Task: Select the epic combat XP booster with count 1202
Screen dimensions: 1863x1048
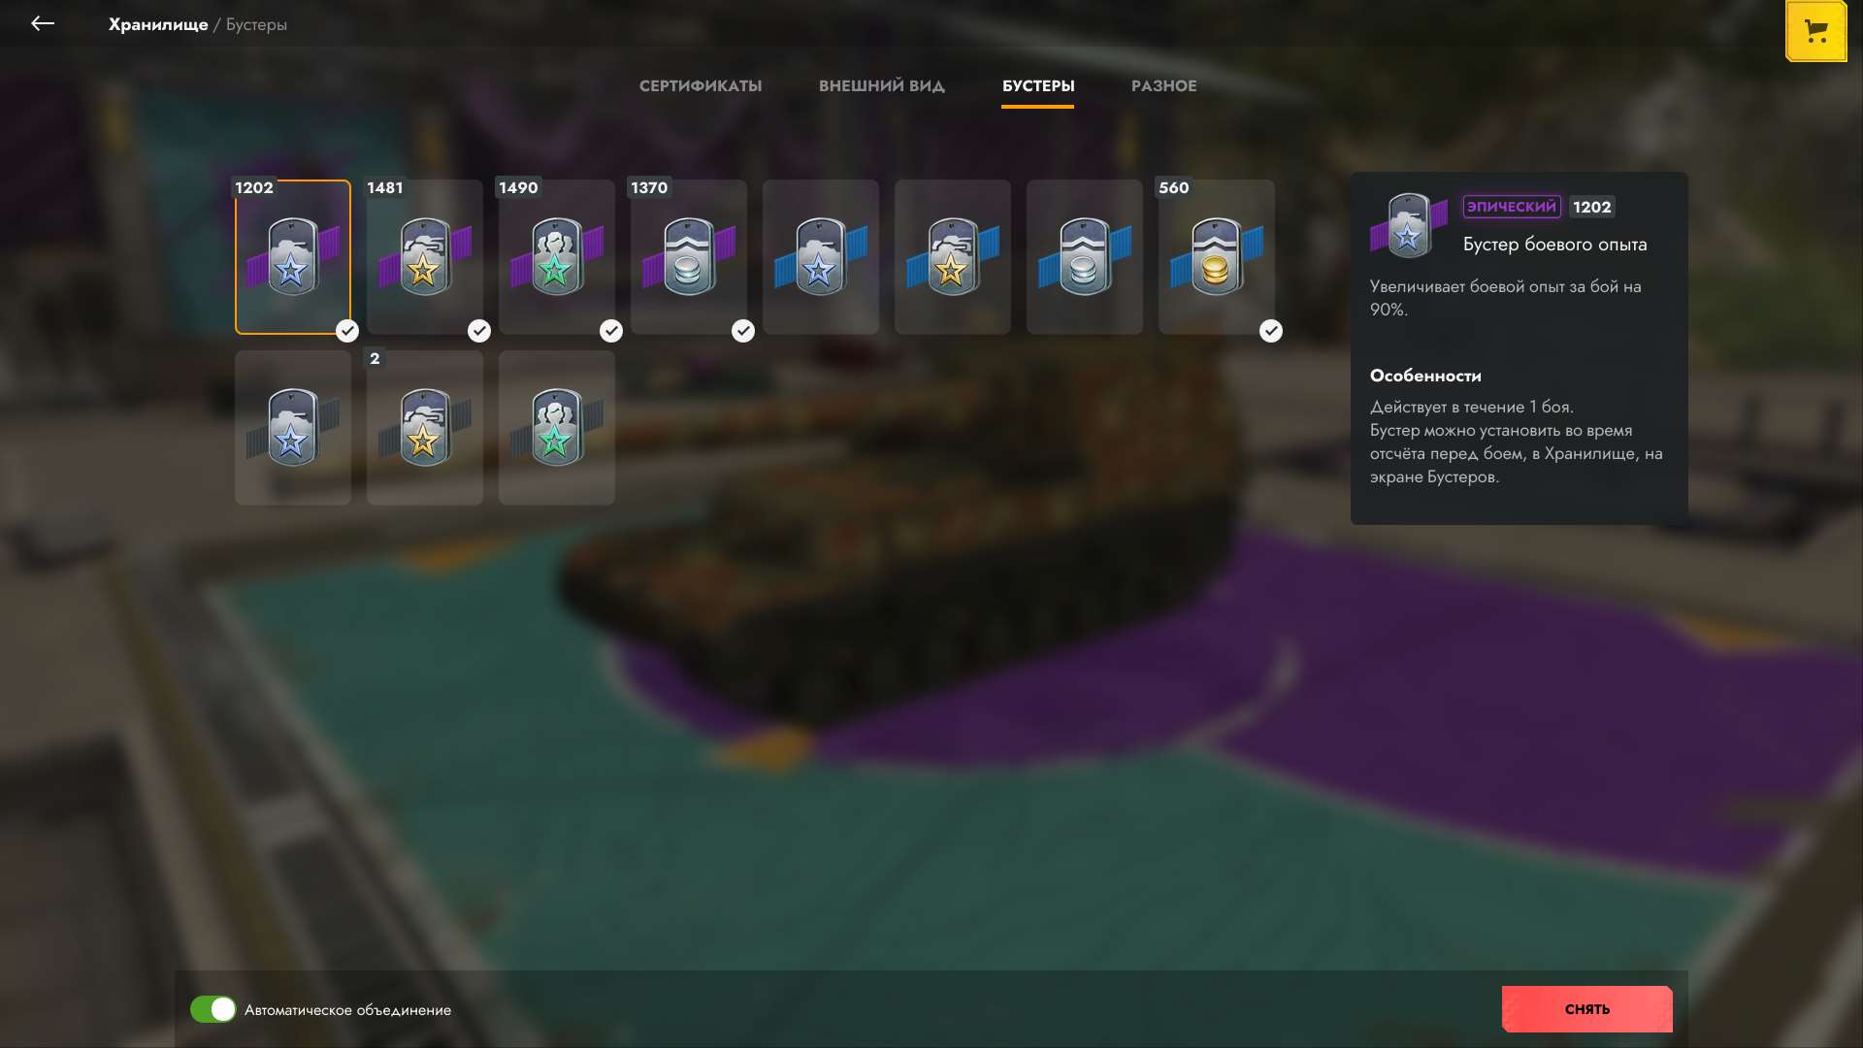Action: point(292,257)
